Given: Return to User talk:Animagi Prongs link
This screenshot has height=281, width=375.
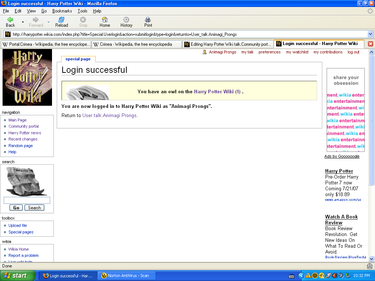Looking at the screenshot, I should [x=109, y=115].
